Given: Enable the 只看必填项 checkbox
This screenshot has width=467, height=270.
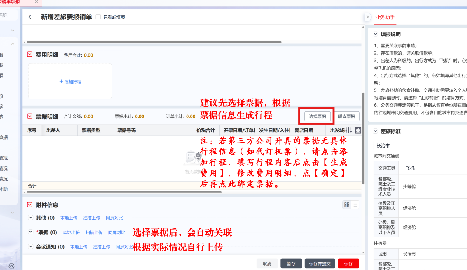Looking at the screenshot, I should pos(98,17).
